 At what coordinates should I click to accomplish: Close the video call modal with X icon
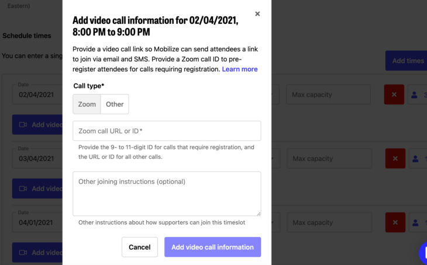[257, 14]
